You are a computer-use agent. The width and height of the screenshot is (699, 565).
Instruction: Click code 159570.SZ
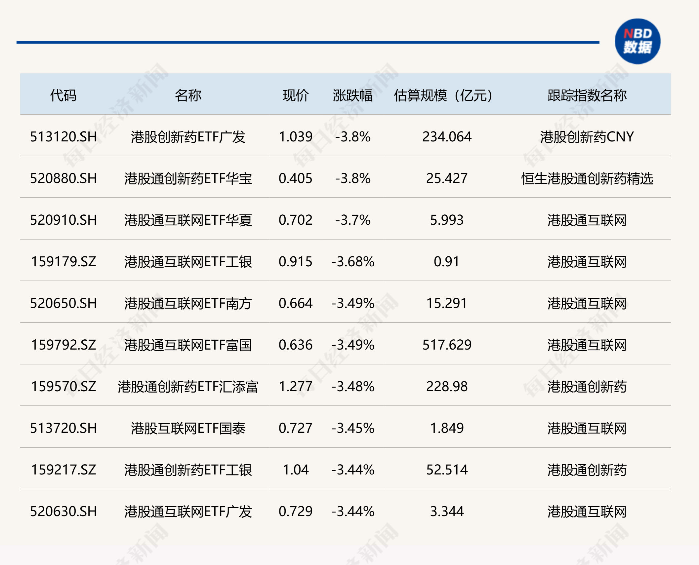click(x=63, y=387)
